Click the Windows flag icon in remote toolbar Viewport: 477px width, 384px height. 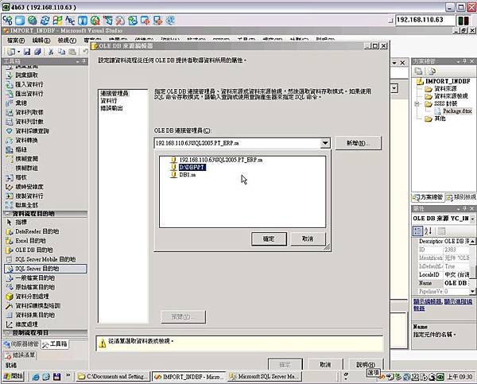coord(57,21)
